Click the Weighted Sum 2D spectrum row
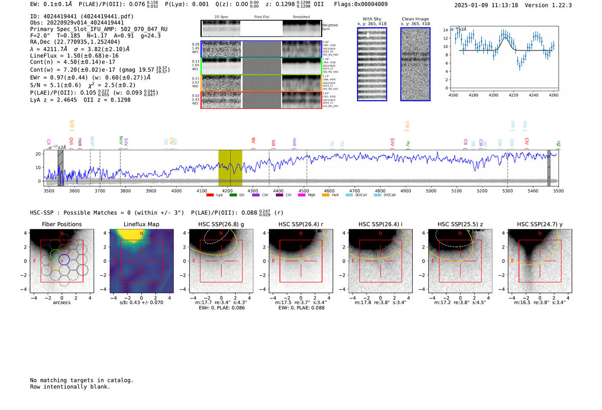This screenshot has height=410, width=602. [x=261, y=28]
